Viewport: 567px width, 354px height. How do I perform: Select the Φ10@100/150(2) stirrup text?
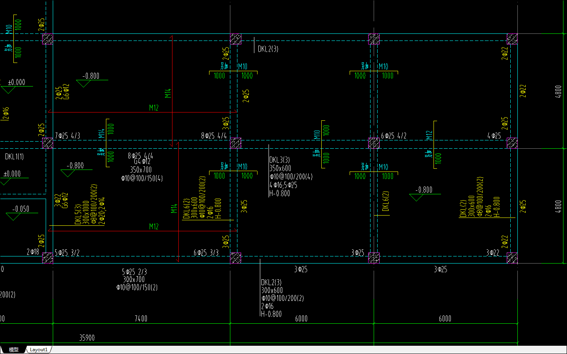click(x=137, y=287)
